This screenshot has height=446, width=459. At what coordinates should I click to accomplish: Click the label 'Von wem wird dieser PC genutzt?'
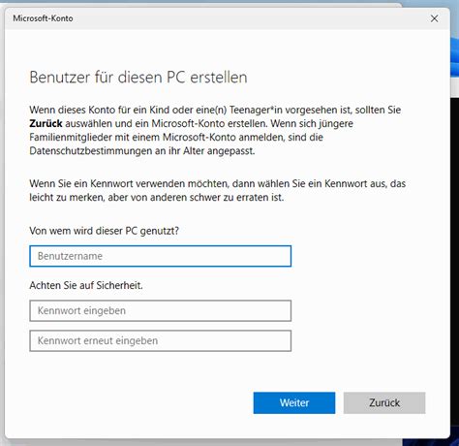(x=104, y=231)
